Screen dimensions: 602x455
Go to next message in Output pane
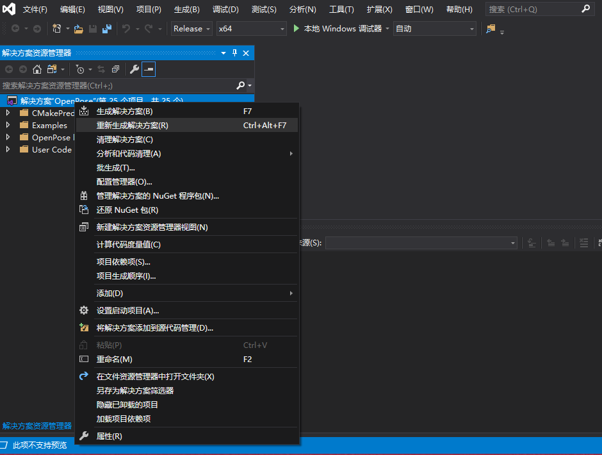point(565,243)
